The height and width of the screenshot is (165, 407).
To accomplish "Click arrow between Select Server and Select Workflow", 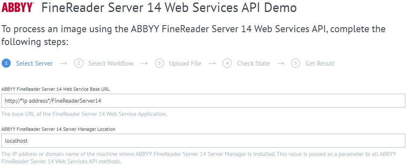I will (x=64, y=64).
